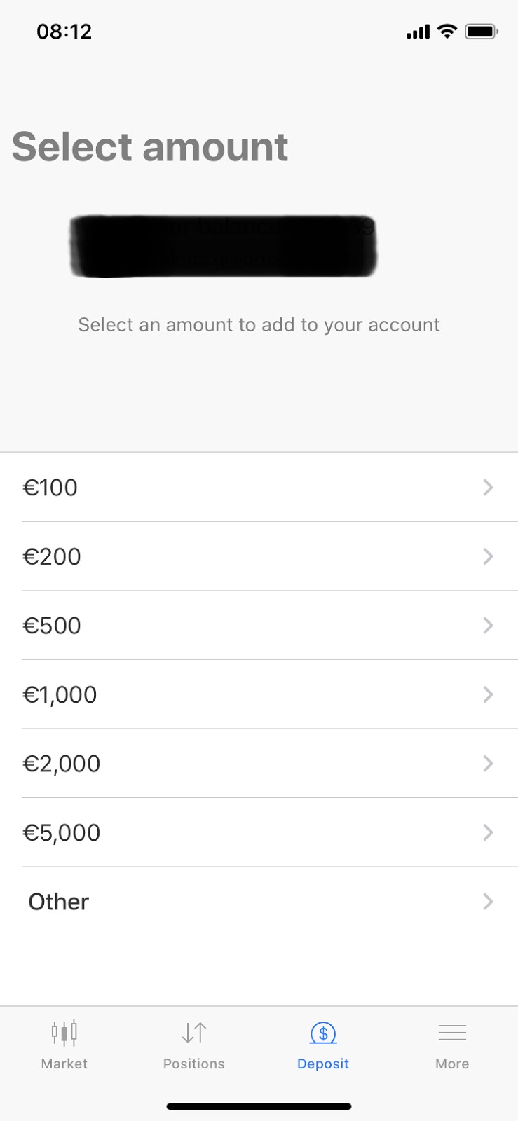Choose the €1,000 deposit amount
The width and height of the screenshot is (518, 1121).
[x=60, y=694]
